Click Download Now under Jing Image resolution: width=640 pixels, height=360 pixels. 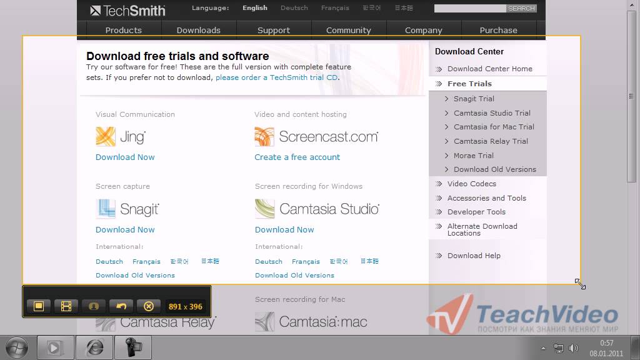pos(125,157)
